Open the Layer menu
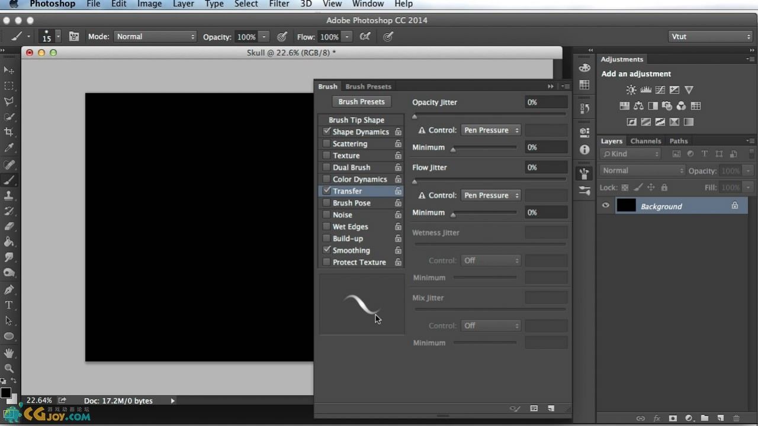758x426 pixels. [183, 4]
